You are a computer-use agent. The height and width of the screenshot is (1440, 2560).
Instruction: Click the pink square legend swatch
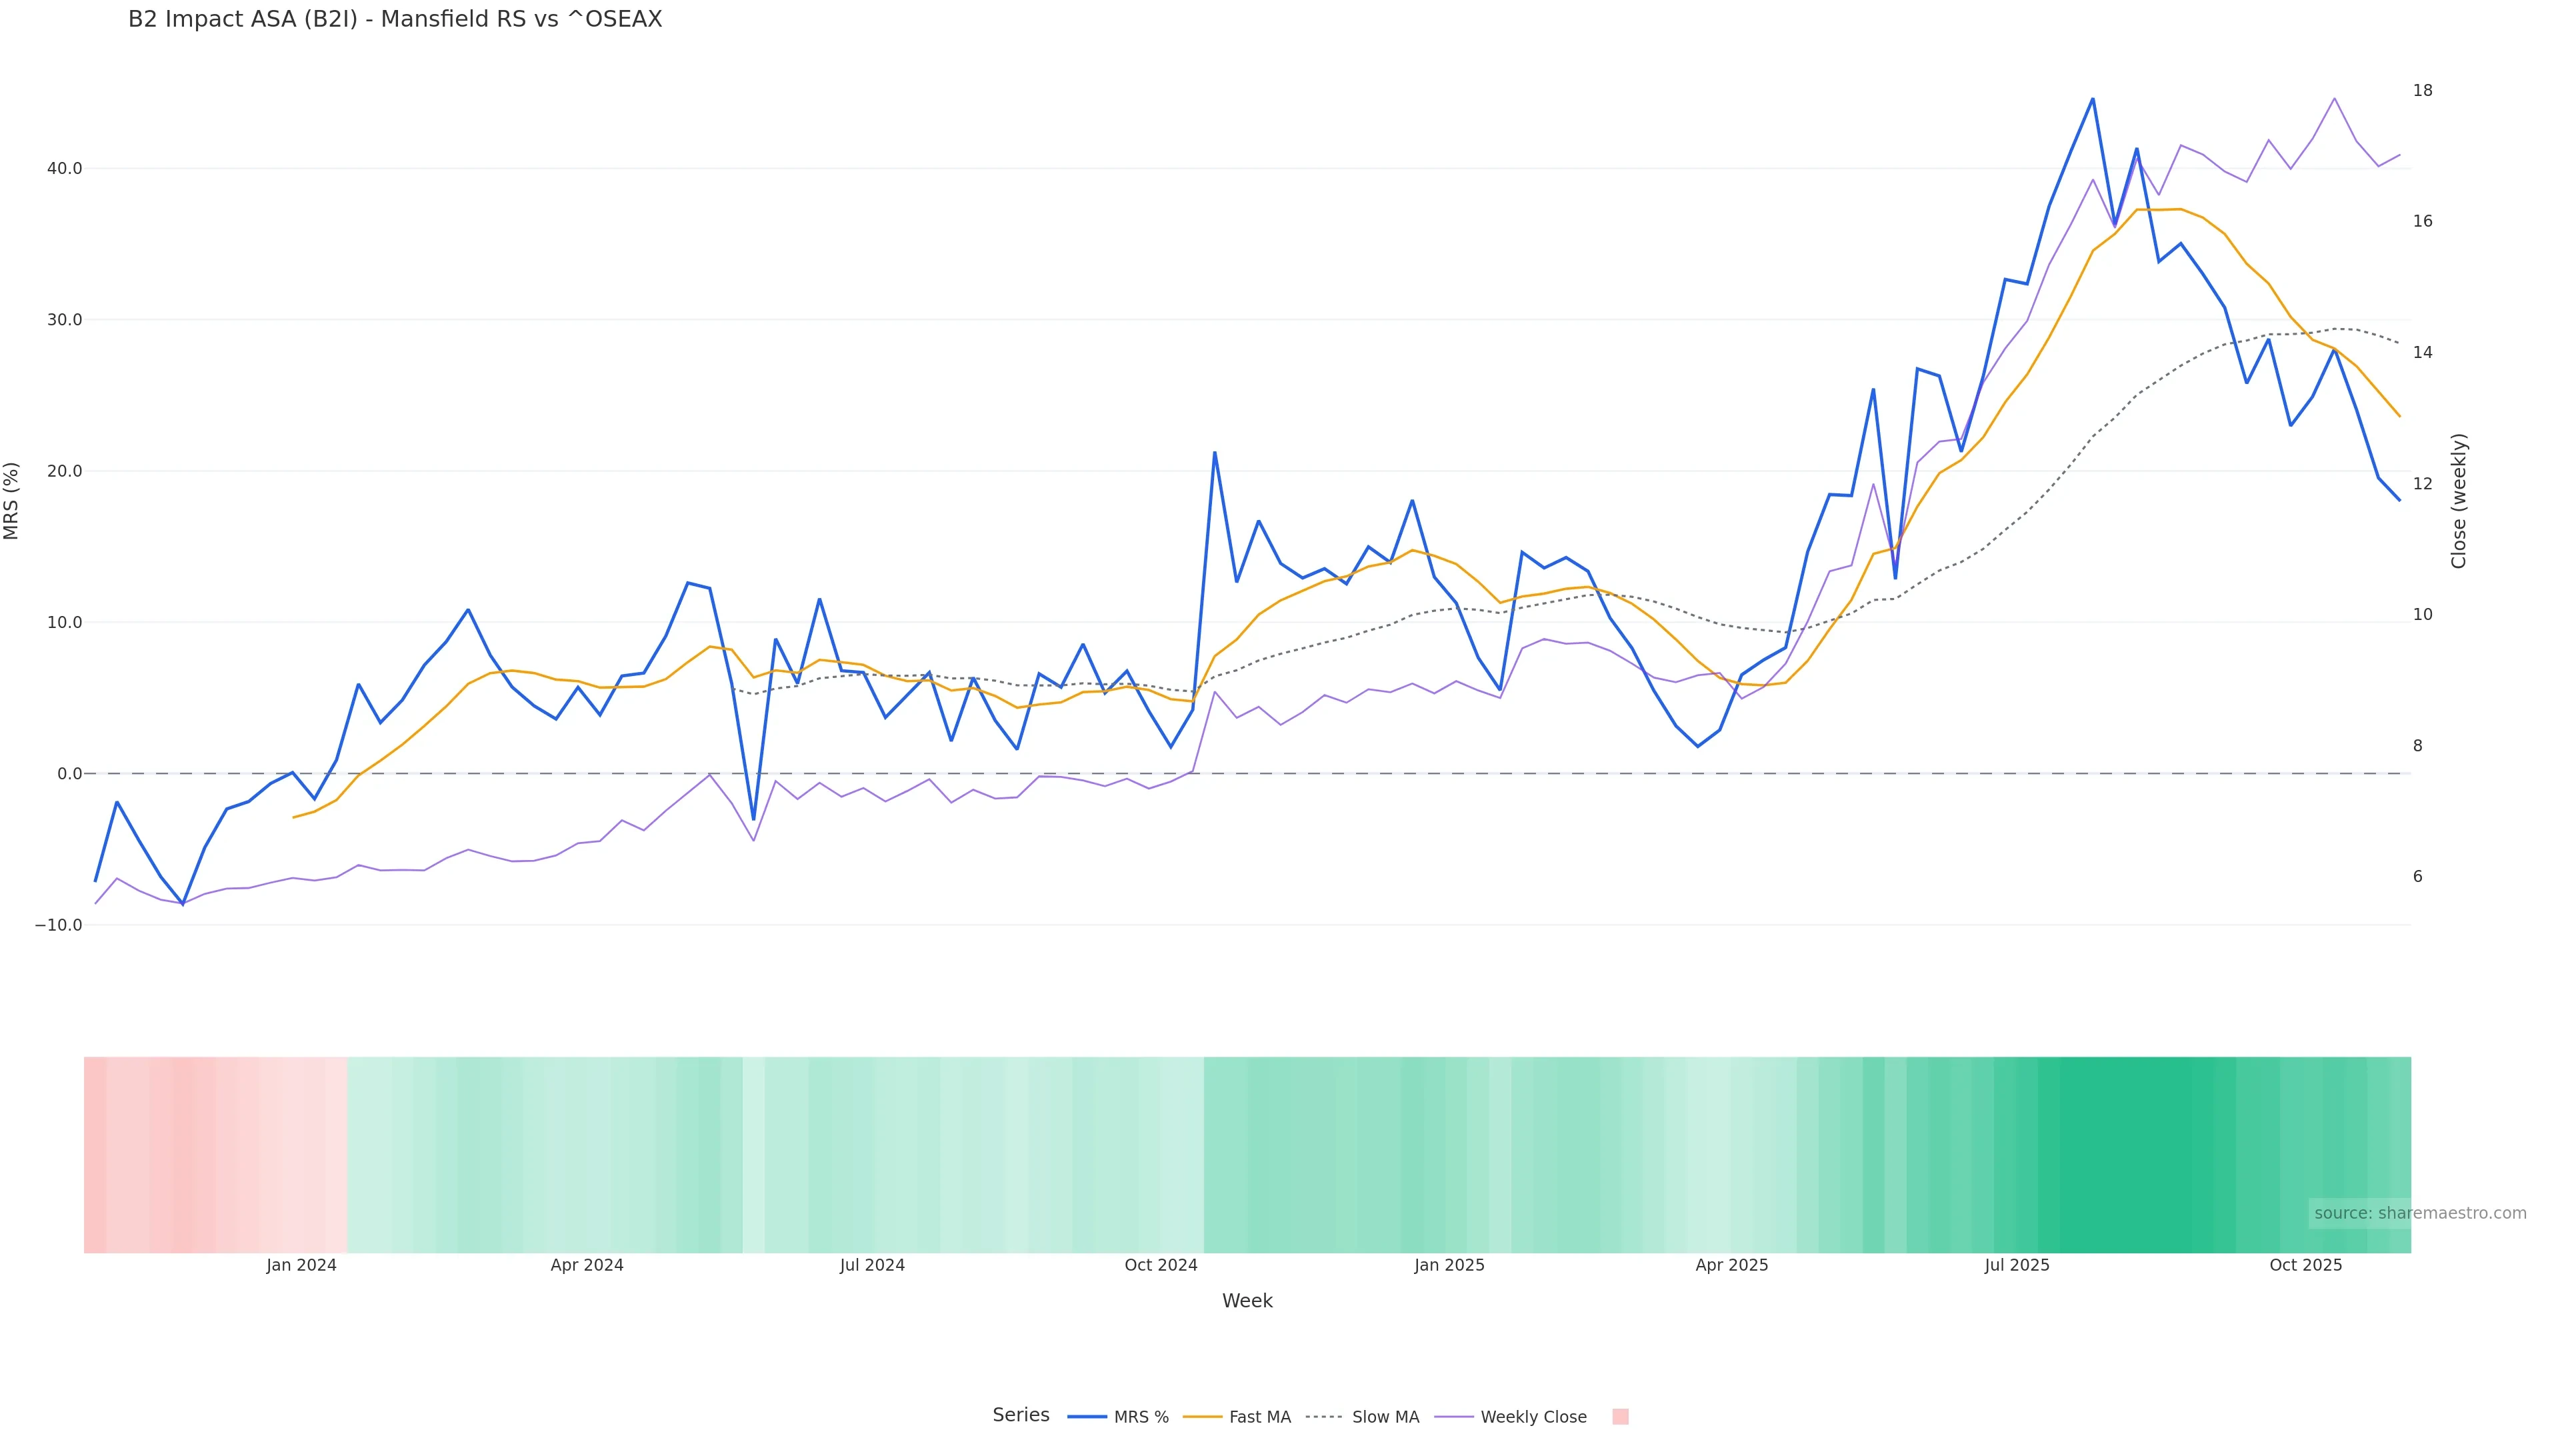(1620, 1417)
